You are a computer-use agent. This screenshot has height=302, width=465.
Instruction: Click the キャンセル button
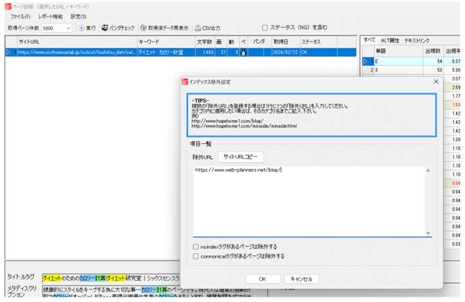point(301,278)
